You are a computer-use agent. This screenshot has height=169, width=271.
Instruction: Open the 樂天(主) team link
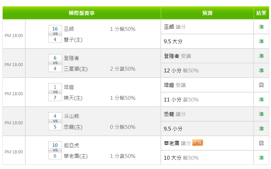[x=73, y=98]
